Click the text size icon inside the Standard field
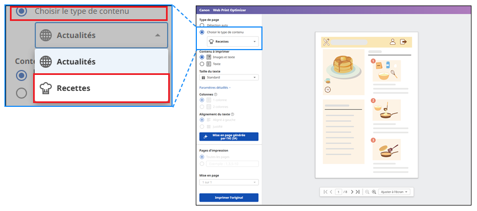Screen dimensions: 477x211 [203, 78]
